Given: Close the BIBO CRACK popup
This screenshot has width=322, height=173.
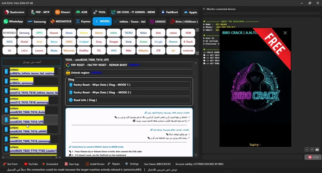Looking at the screenshot, I should click(285, 33).
